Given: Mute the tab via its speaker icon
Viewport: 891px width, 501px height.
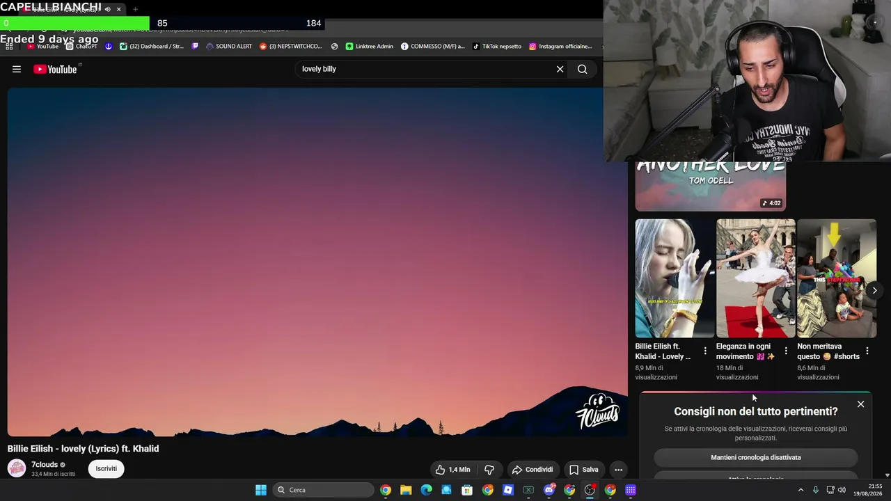Looking at the screenshot, I should click(107, 9).
